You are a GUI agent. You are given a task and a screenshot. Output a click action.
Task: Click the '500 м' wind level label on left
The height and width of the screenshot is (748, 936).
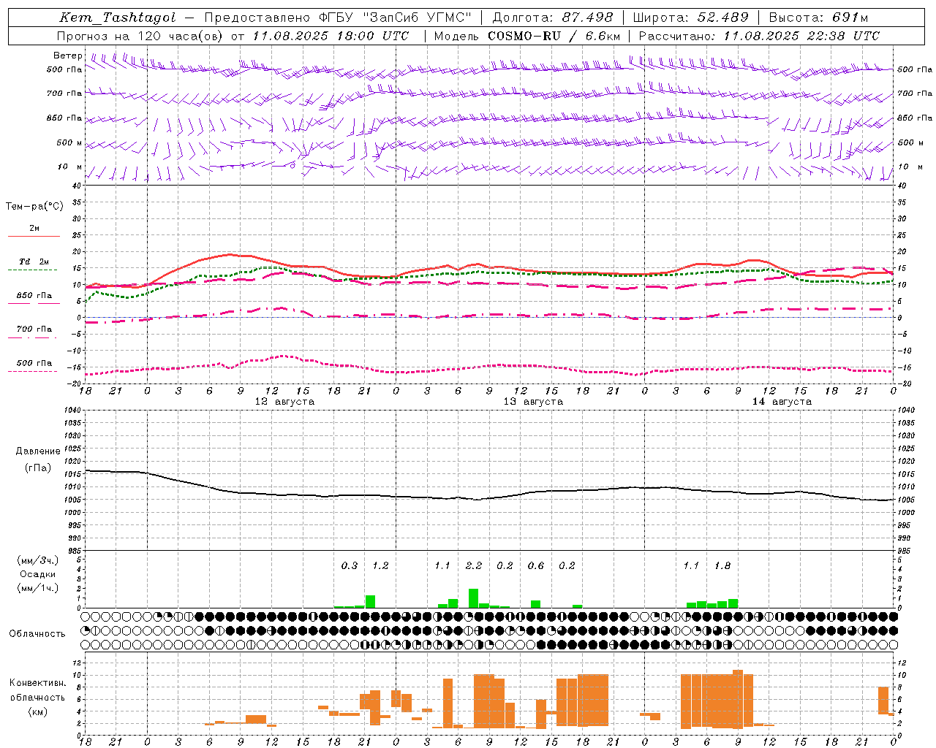pos(69,142)
